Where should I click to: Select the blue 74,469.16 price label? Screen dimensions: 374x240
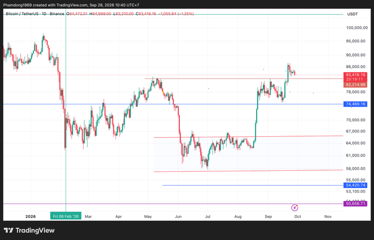point(355,104)
